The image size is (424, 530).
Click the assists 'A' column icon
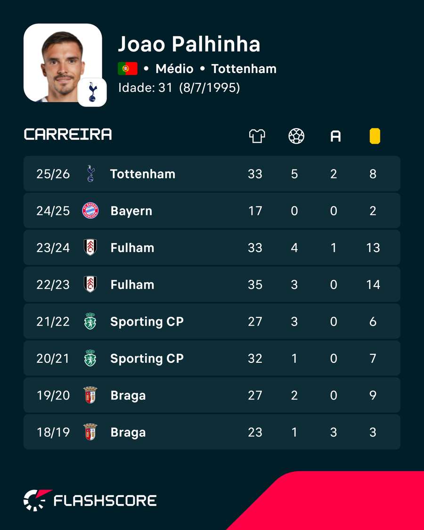(x=335, y=136)
